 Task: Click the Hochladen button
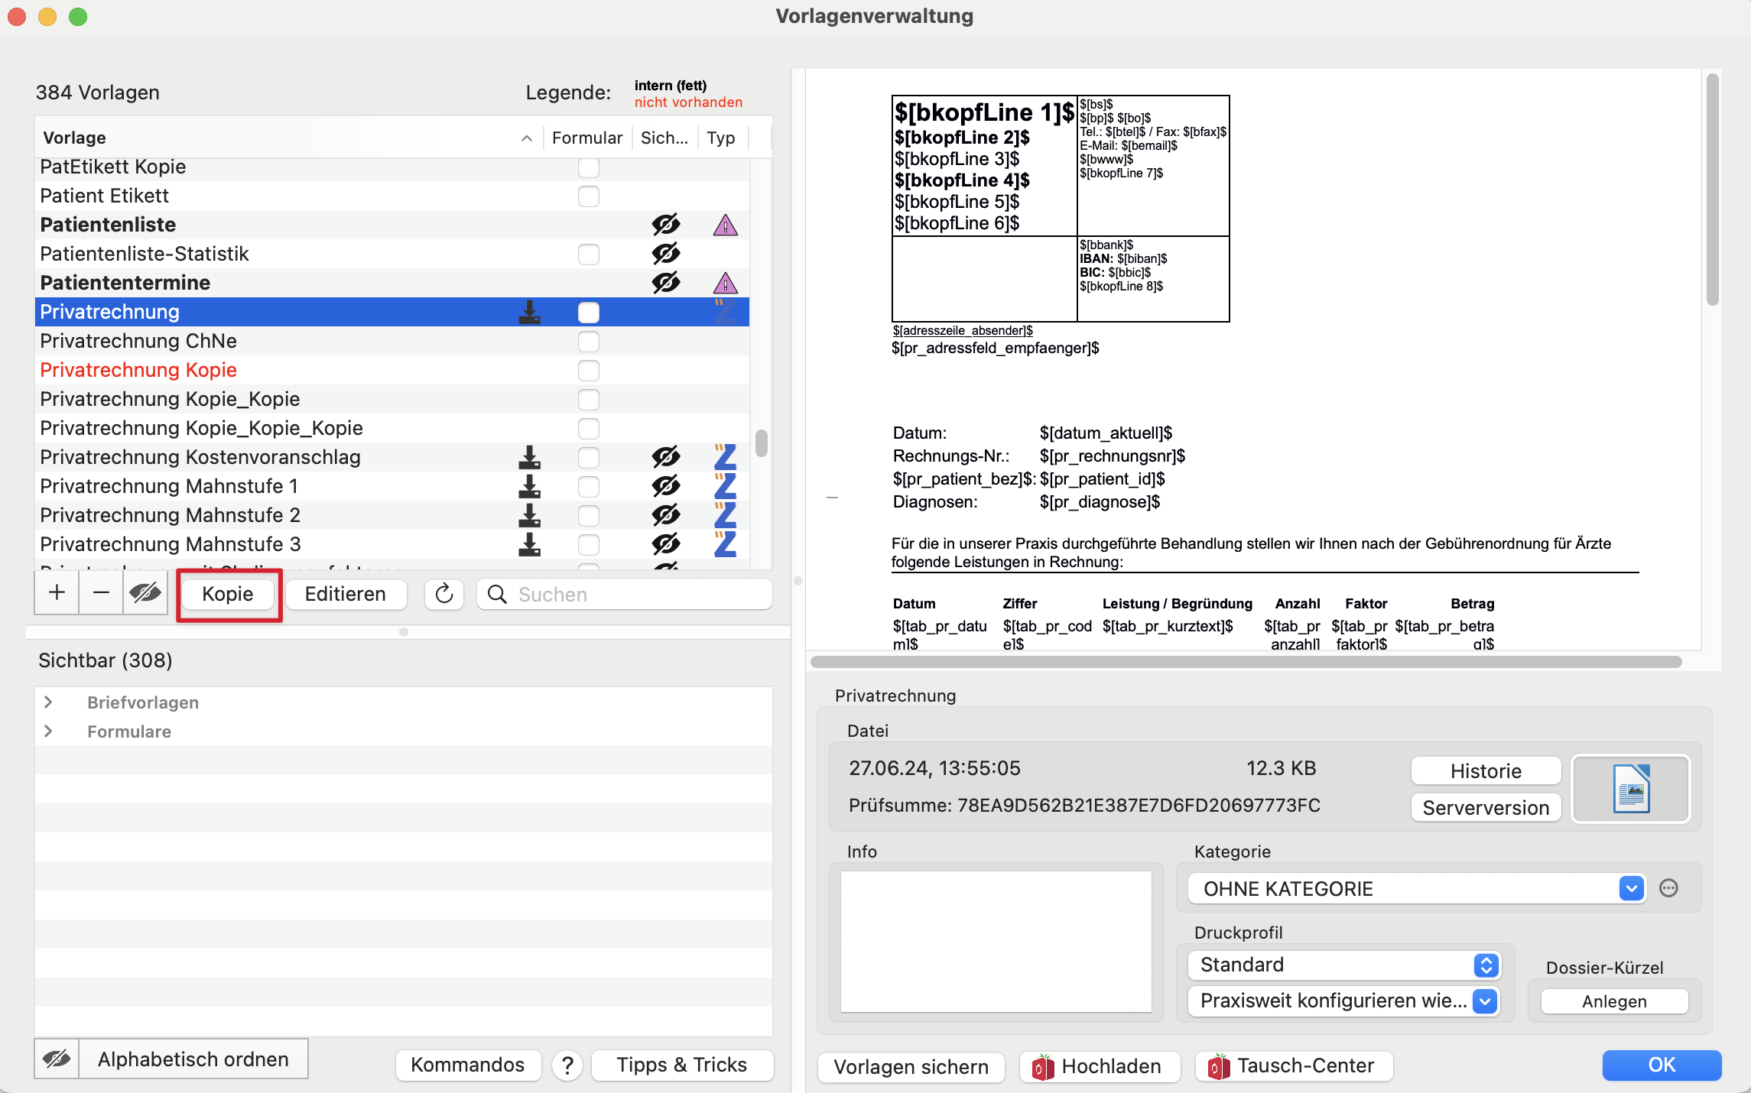[1099, 1067]
